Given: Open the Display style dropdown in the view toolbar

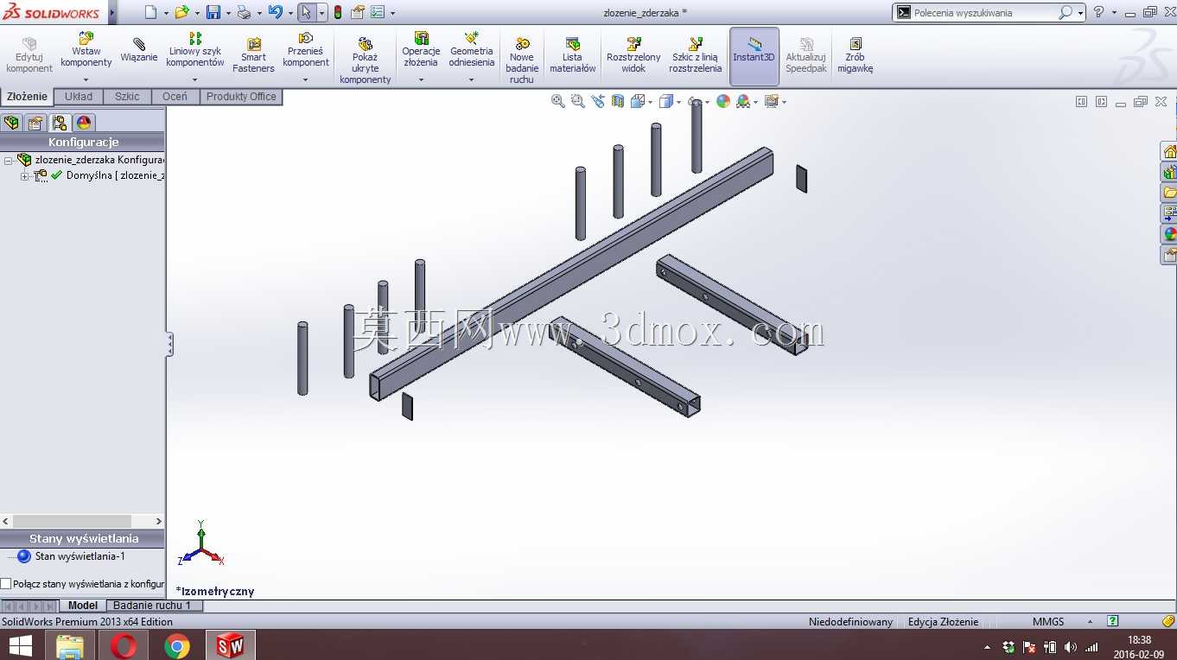Looking at the screenshot, I should point(678,102).
